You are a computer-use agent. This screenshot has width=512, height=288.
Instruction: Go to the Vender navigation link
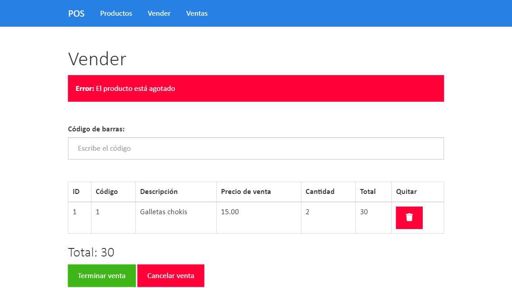tap(159, 13)
